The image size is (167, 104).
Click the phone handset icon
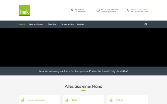(x=128, y=10)
